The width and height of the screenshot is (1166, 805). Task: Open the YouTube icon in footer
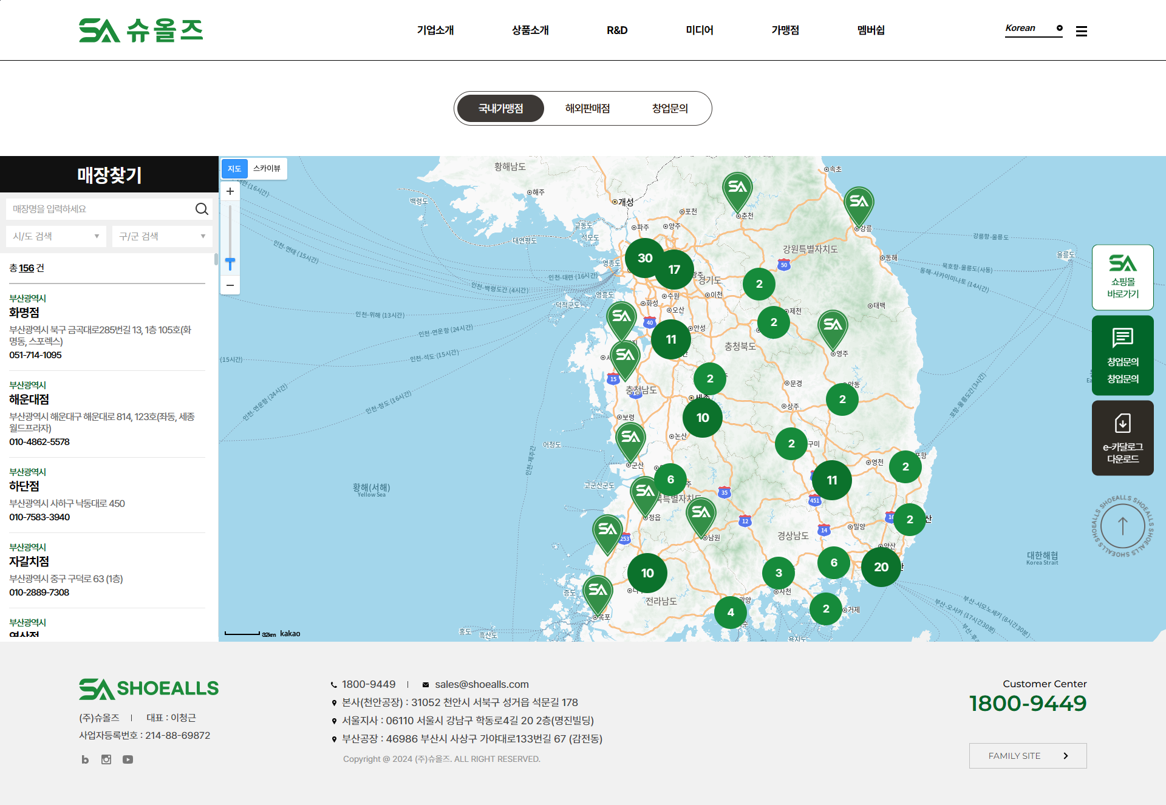(128, 759)
